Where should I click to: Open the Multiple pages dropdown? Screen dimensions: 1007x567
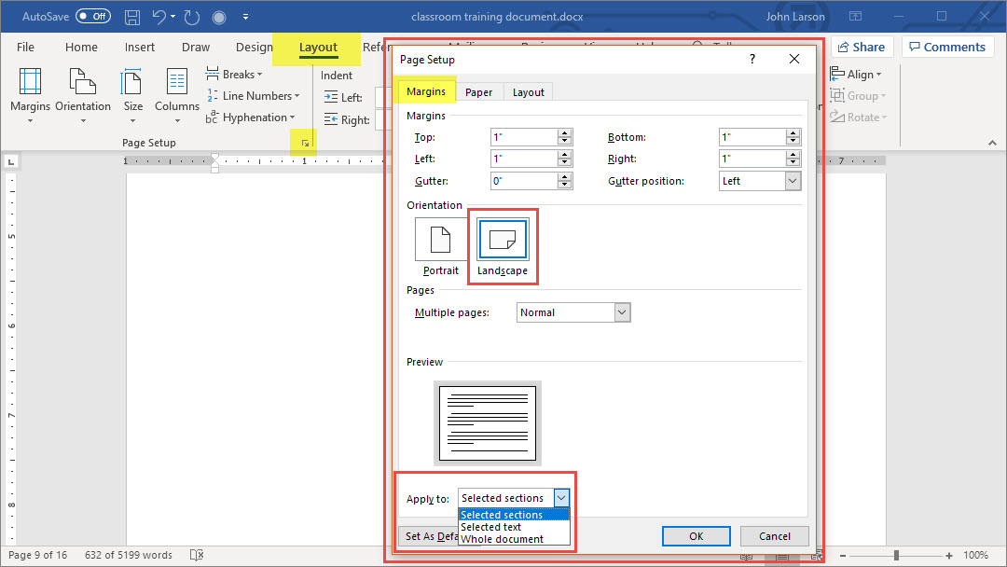(x=622, y=312)
